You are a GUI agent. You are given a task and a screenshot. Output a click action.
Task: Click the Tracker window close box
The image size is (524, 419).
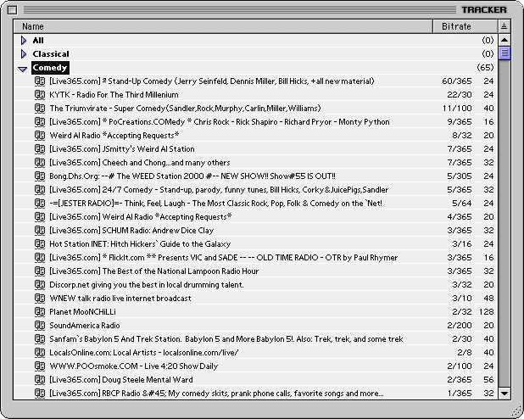(x=12, y=10)
